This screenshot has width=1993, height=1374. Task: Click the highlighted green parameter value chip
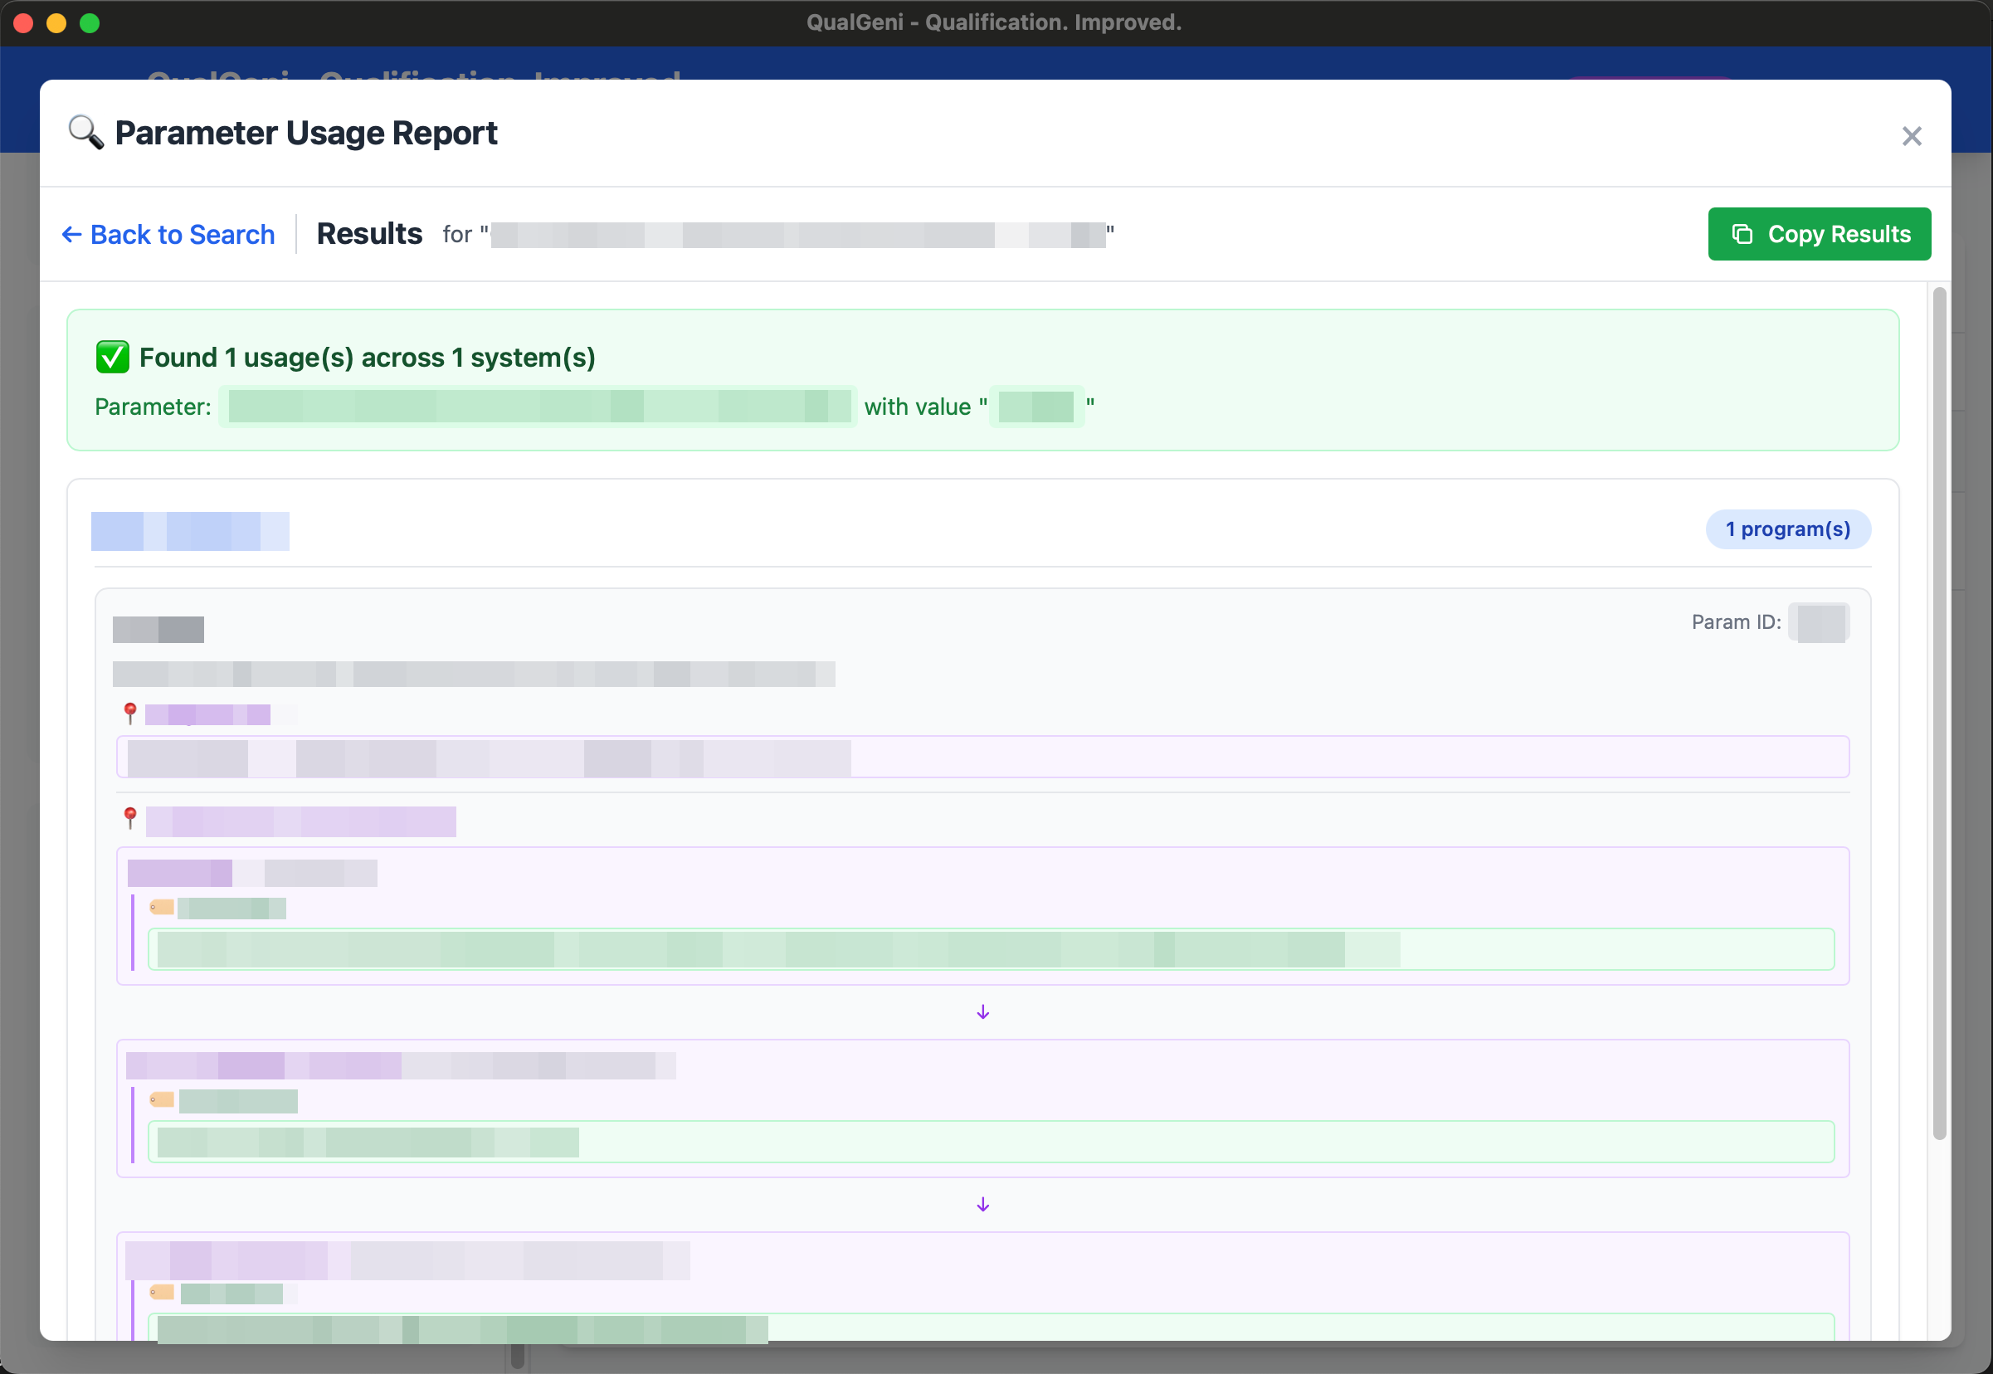pos(1038,407)
